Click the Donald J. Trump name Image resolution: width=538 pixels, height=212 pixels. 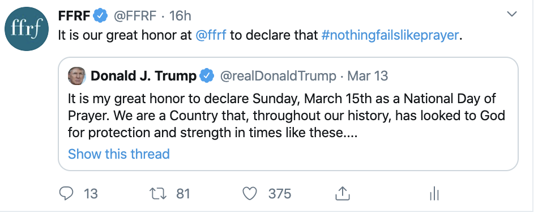[144, 77]
